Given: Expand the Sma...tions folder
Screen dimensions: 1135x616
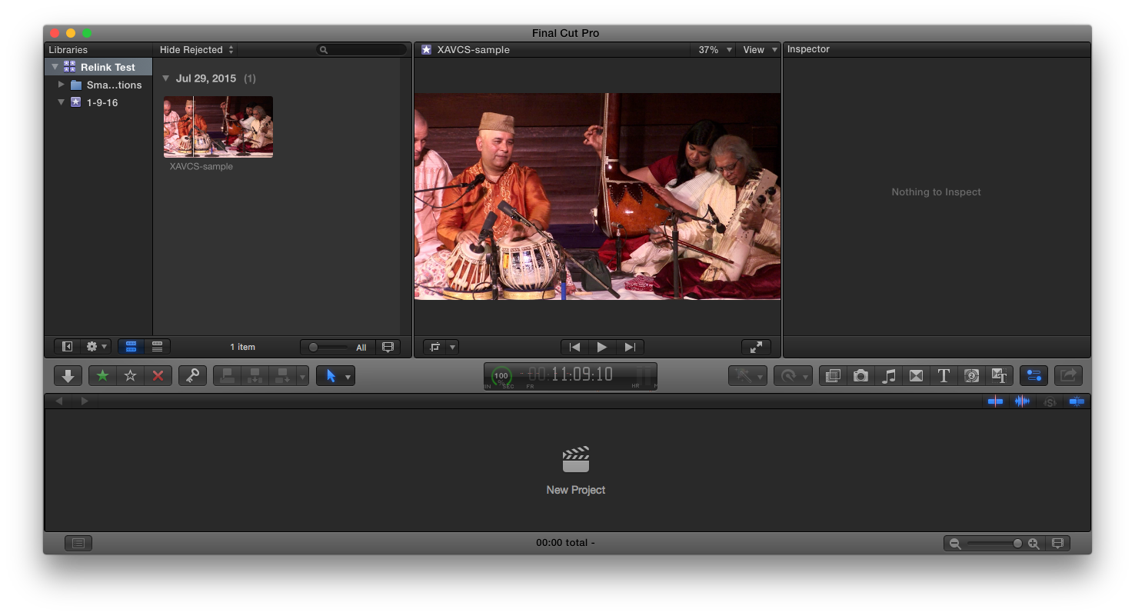Looking at the screenshot, I should pos(62,85).
